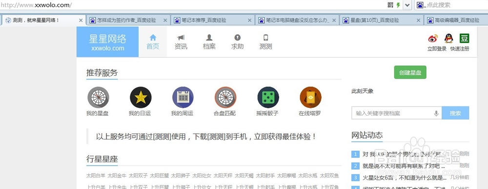
Task: Open the Baidu paw search engine icon
Action: point(420,5)
